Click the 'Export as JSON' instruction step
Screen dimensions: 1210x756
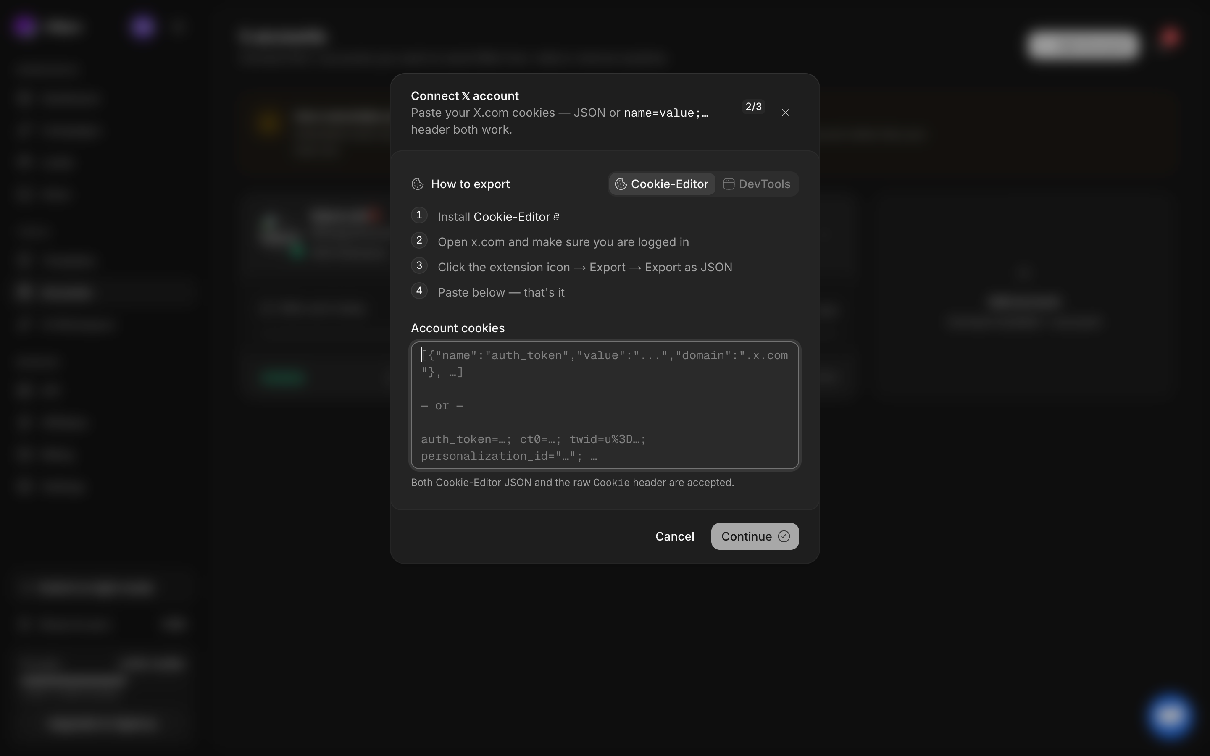pyautogui.click(x=584, y=268)
